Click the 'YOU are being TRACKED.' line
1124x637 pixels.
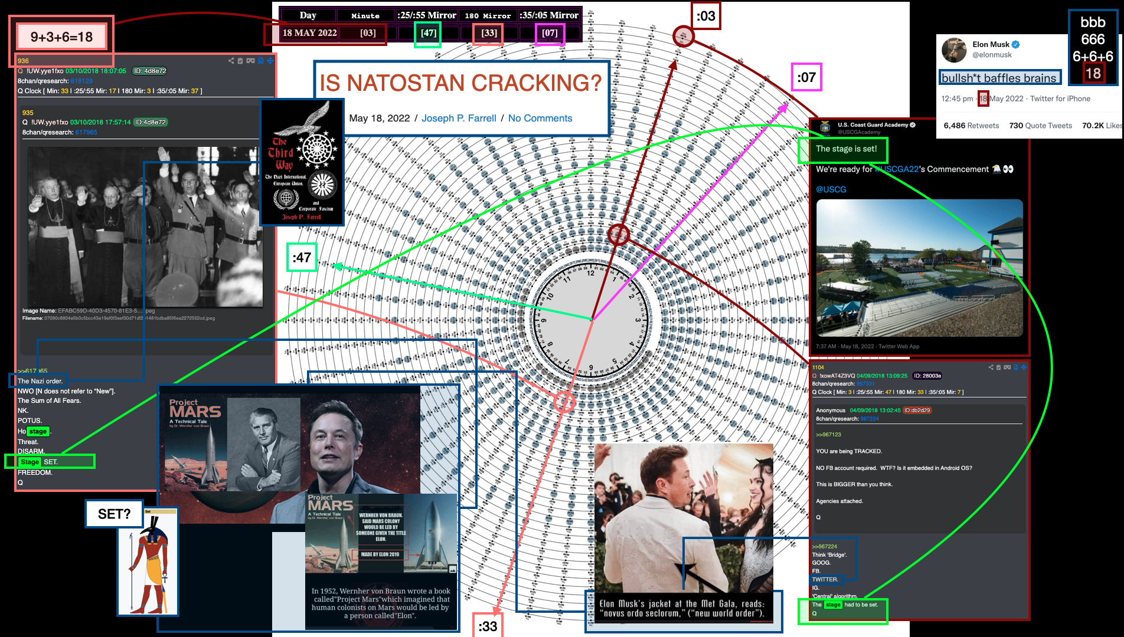(x=849, y=451)
